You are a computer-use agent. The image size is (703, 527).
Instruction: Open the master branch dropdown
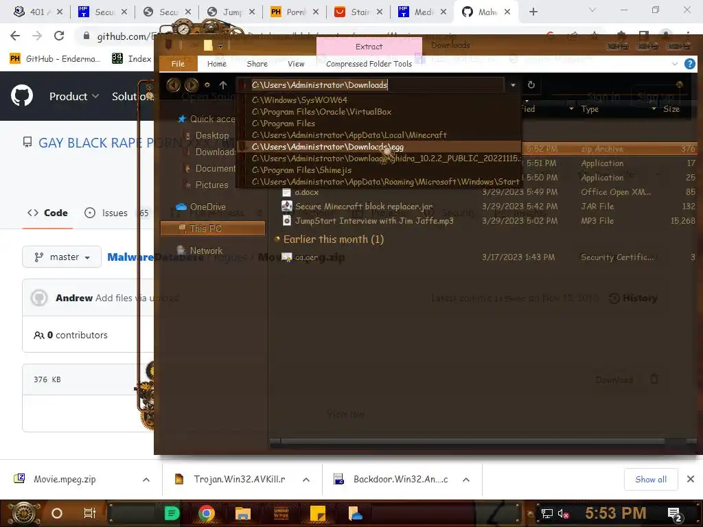pyautogui.click(x=62, y=257)
